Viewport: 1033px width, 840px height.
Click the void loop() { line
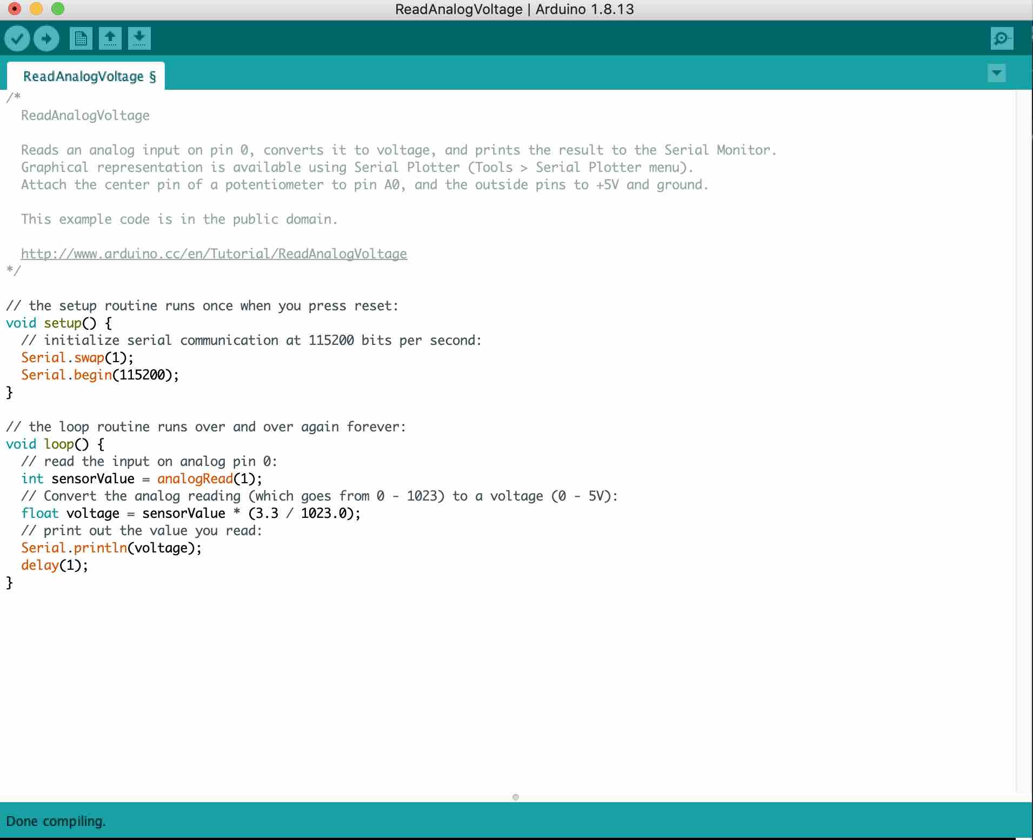56,444
